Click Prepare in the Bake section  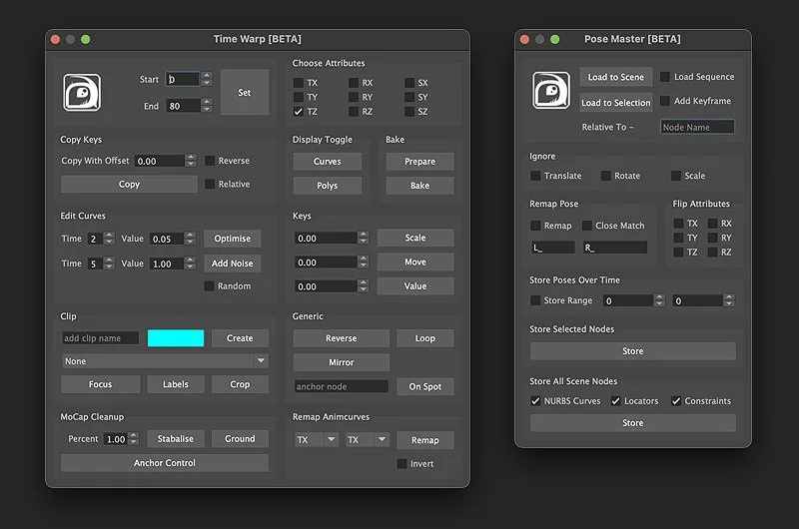click(x=419, y=162)
